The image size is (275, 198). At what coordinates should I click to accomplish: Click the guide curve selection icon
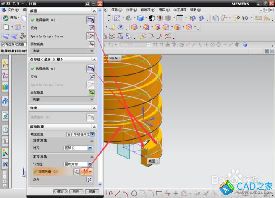pyautogui.click(x=91, y=68)
